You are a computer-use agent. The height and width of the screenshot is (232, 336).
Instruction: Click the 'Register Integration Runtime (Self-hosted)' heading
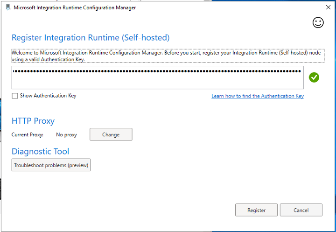(x=90, y=38)
